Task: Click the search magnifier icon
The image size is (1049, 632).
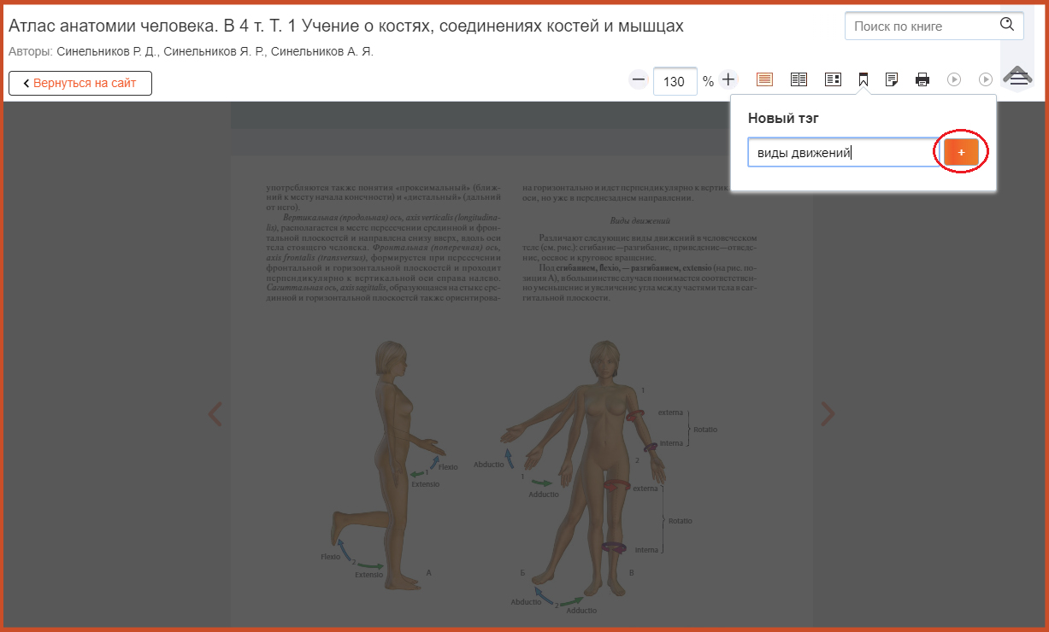Action: 1007,24
